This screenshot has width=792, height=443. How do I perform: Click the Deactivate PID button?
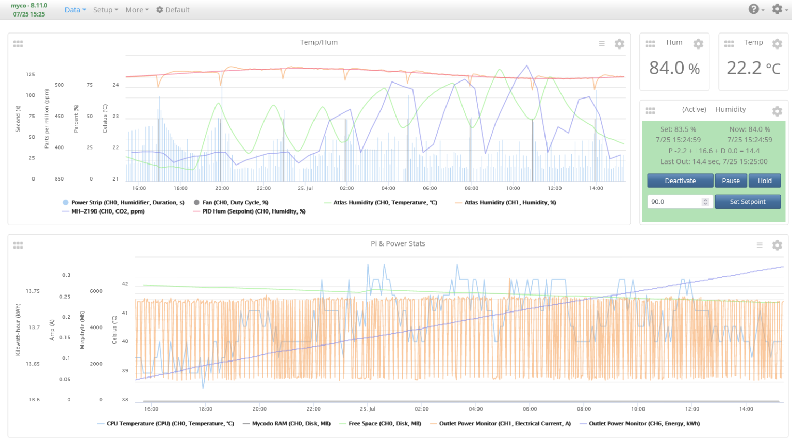(680, 181)
